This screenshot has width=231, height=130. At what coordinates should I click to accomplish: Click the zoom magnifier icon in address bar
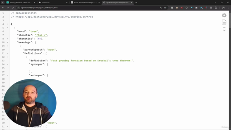point(161,8)
